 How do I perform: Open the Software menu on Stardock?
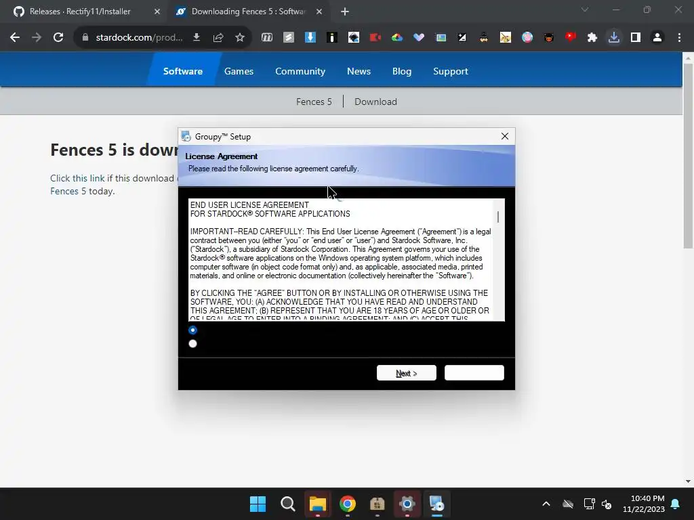point(183,71)
